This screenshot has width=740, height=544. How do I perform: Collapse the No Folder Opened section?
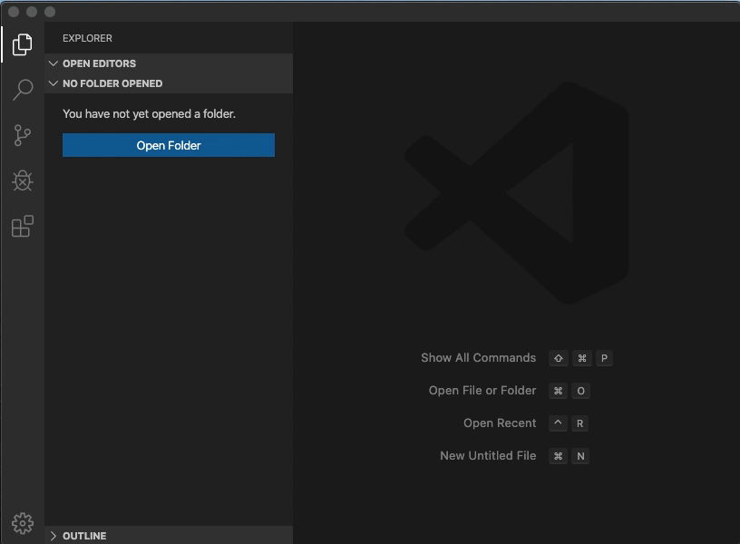pyautogui.click(x=169, y=83)
